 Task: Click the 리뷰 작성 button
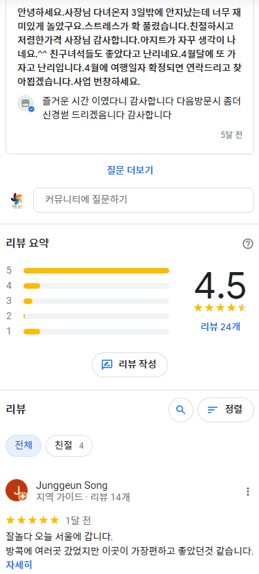coord(130,365)
